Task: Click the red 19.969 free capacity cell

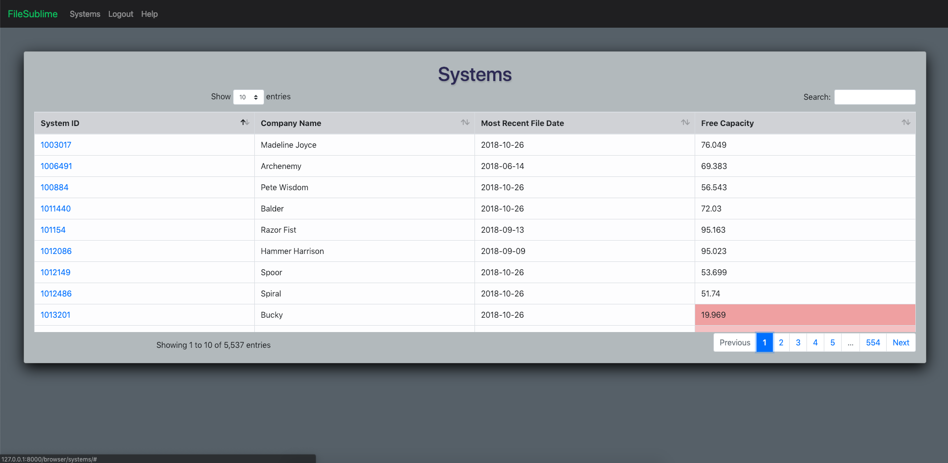Action: [x=805, y=315]
